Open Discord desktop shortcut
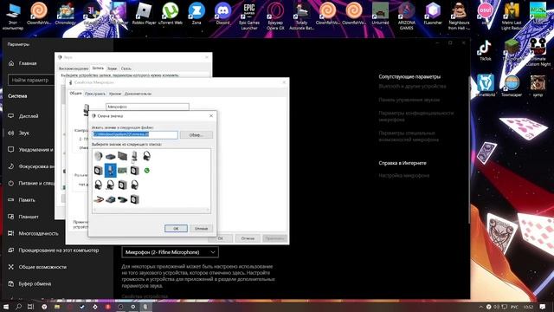Viewport: 554px width, 312px height. 222,14
